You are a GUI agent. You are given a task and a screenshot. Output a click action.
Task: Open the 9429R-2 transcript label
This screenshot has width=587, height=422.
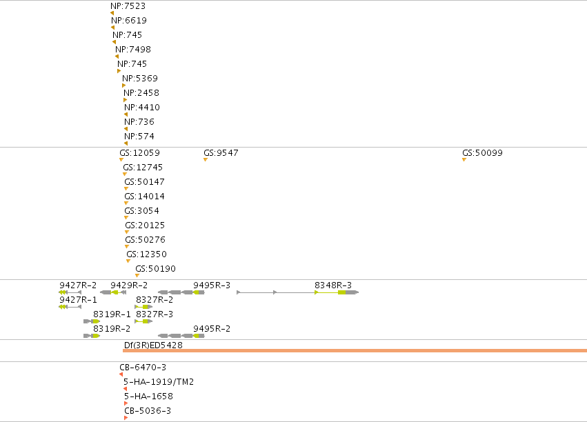[129, 285]
